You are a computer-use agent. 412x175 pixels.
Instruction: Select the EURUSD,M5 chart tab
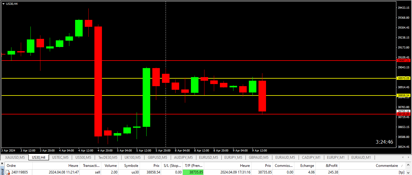[208, 157]
